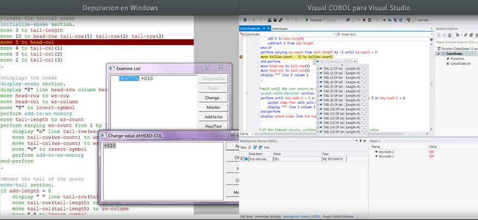Image resolution: width=478 pixels, height=220 pixels.
Task: Click the breakpoint marker in editor margin
Action: point(241,57)
